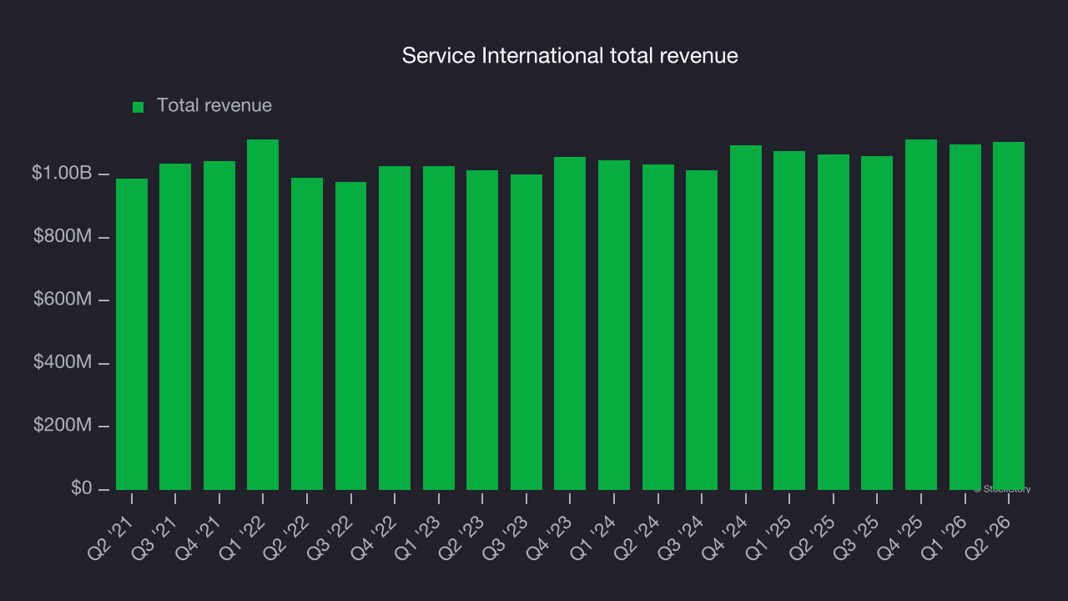Viewport: 1068px width, 601px height.
Task: Click the $800M y-axis label
Action: click(x=63, y=237)
